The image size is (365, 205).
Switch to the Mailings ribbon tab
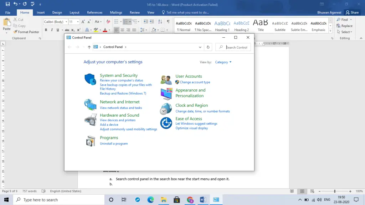(116, 12)
